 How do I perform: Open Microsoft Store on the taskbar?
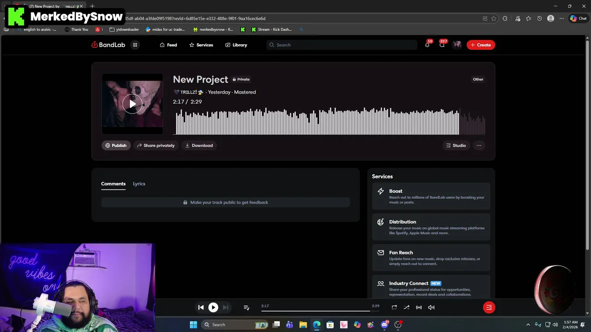click(330, 325)
